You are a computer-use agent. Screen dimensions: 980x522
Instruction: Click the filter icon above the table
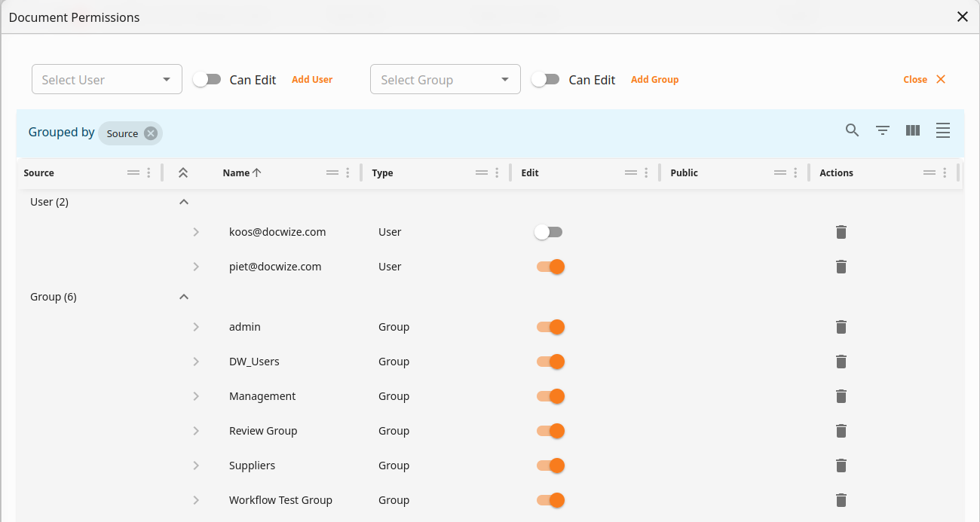point(882,130)
